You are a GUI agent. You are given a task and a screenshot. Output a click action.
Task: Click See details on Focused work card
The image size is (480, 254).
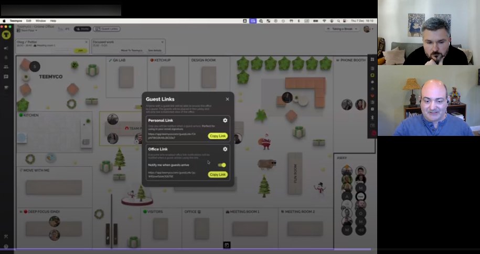pyautogui.click(x=155, y=50)
